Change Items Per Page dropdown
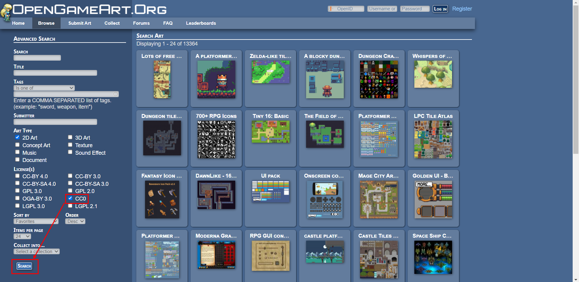The image size is (579, 282). [22, 236]
